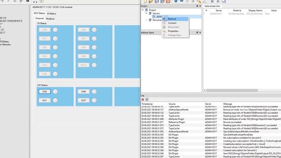Click the Value column header

point(274,11)
